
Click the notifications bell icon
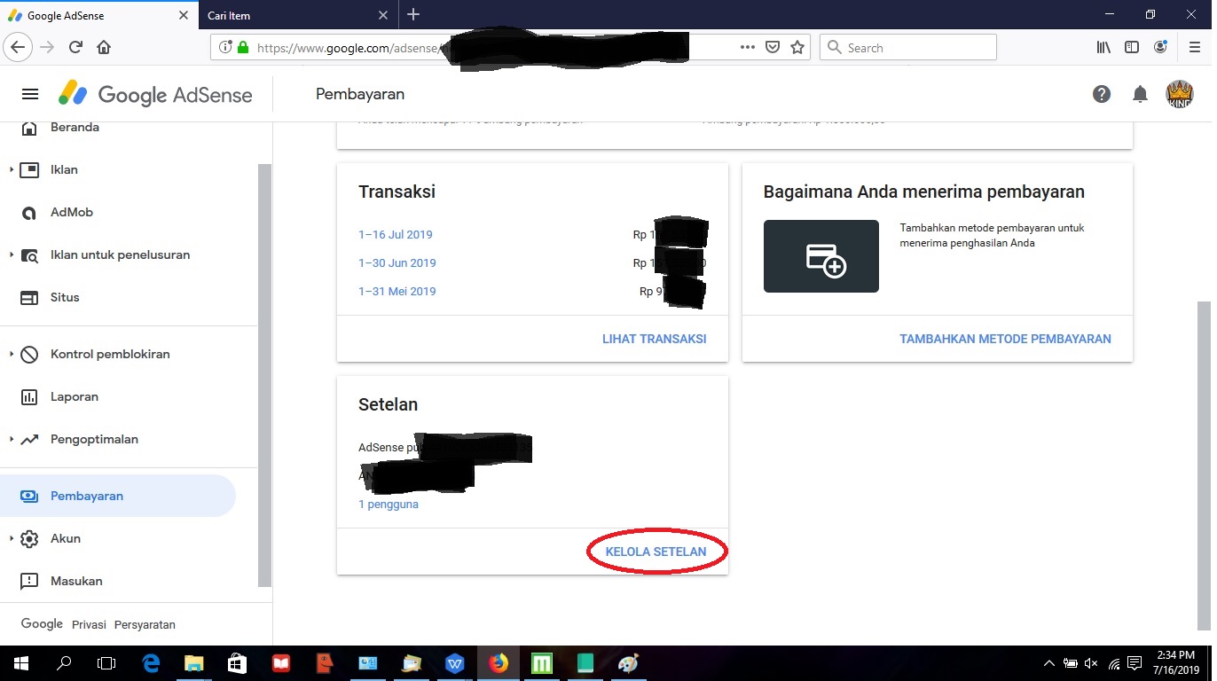[1140, 94]
